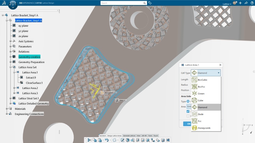The height and width of the screenshot is (143, 255).
Task: Enable the unchecked checkbox in Lattice Area dialog
Action: [188, 116]
